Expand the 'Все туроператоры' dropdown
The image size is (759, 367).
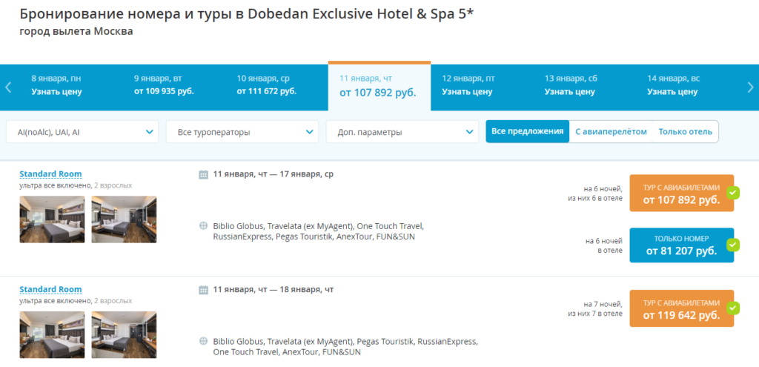(242, 132)
